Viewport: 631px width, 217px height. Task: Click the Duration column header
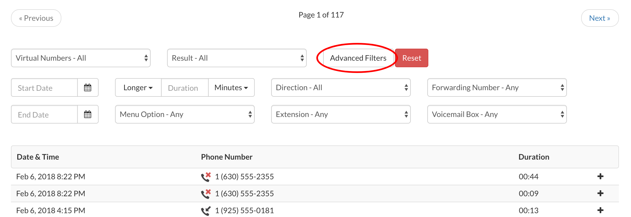pos(534,157)
